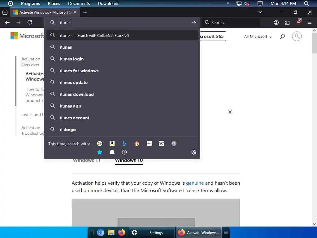317x238 pixels.
Task: Select 'itunes account' suggestion
Action: click(122, 118)
